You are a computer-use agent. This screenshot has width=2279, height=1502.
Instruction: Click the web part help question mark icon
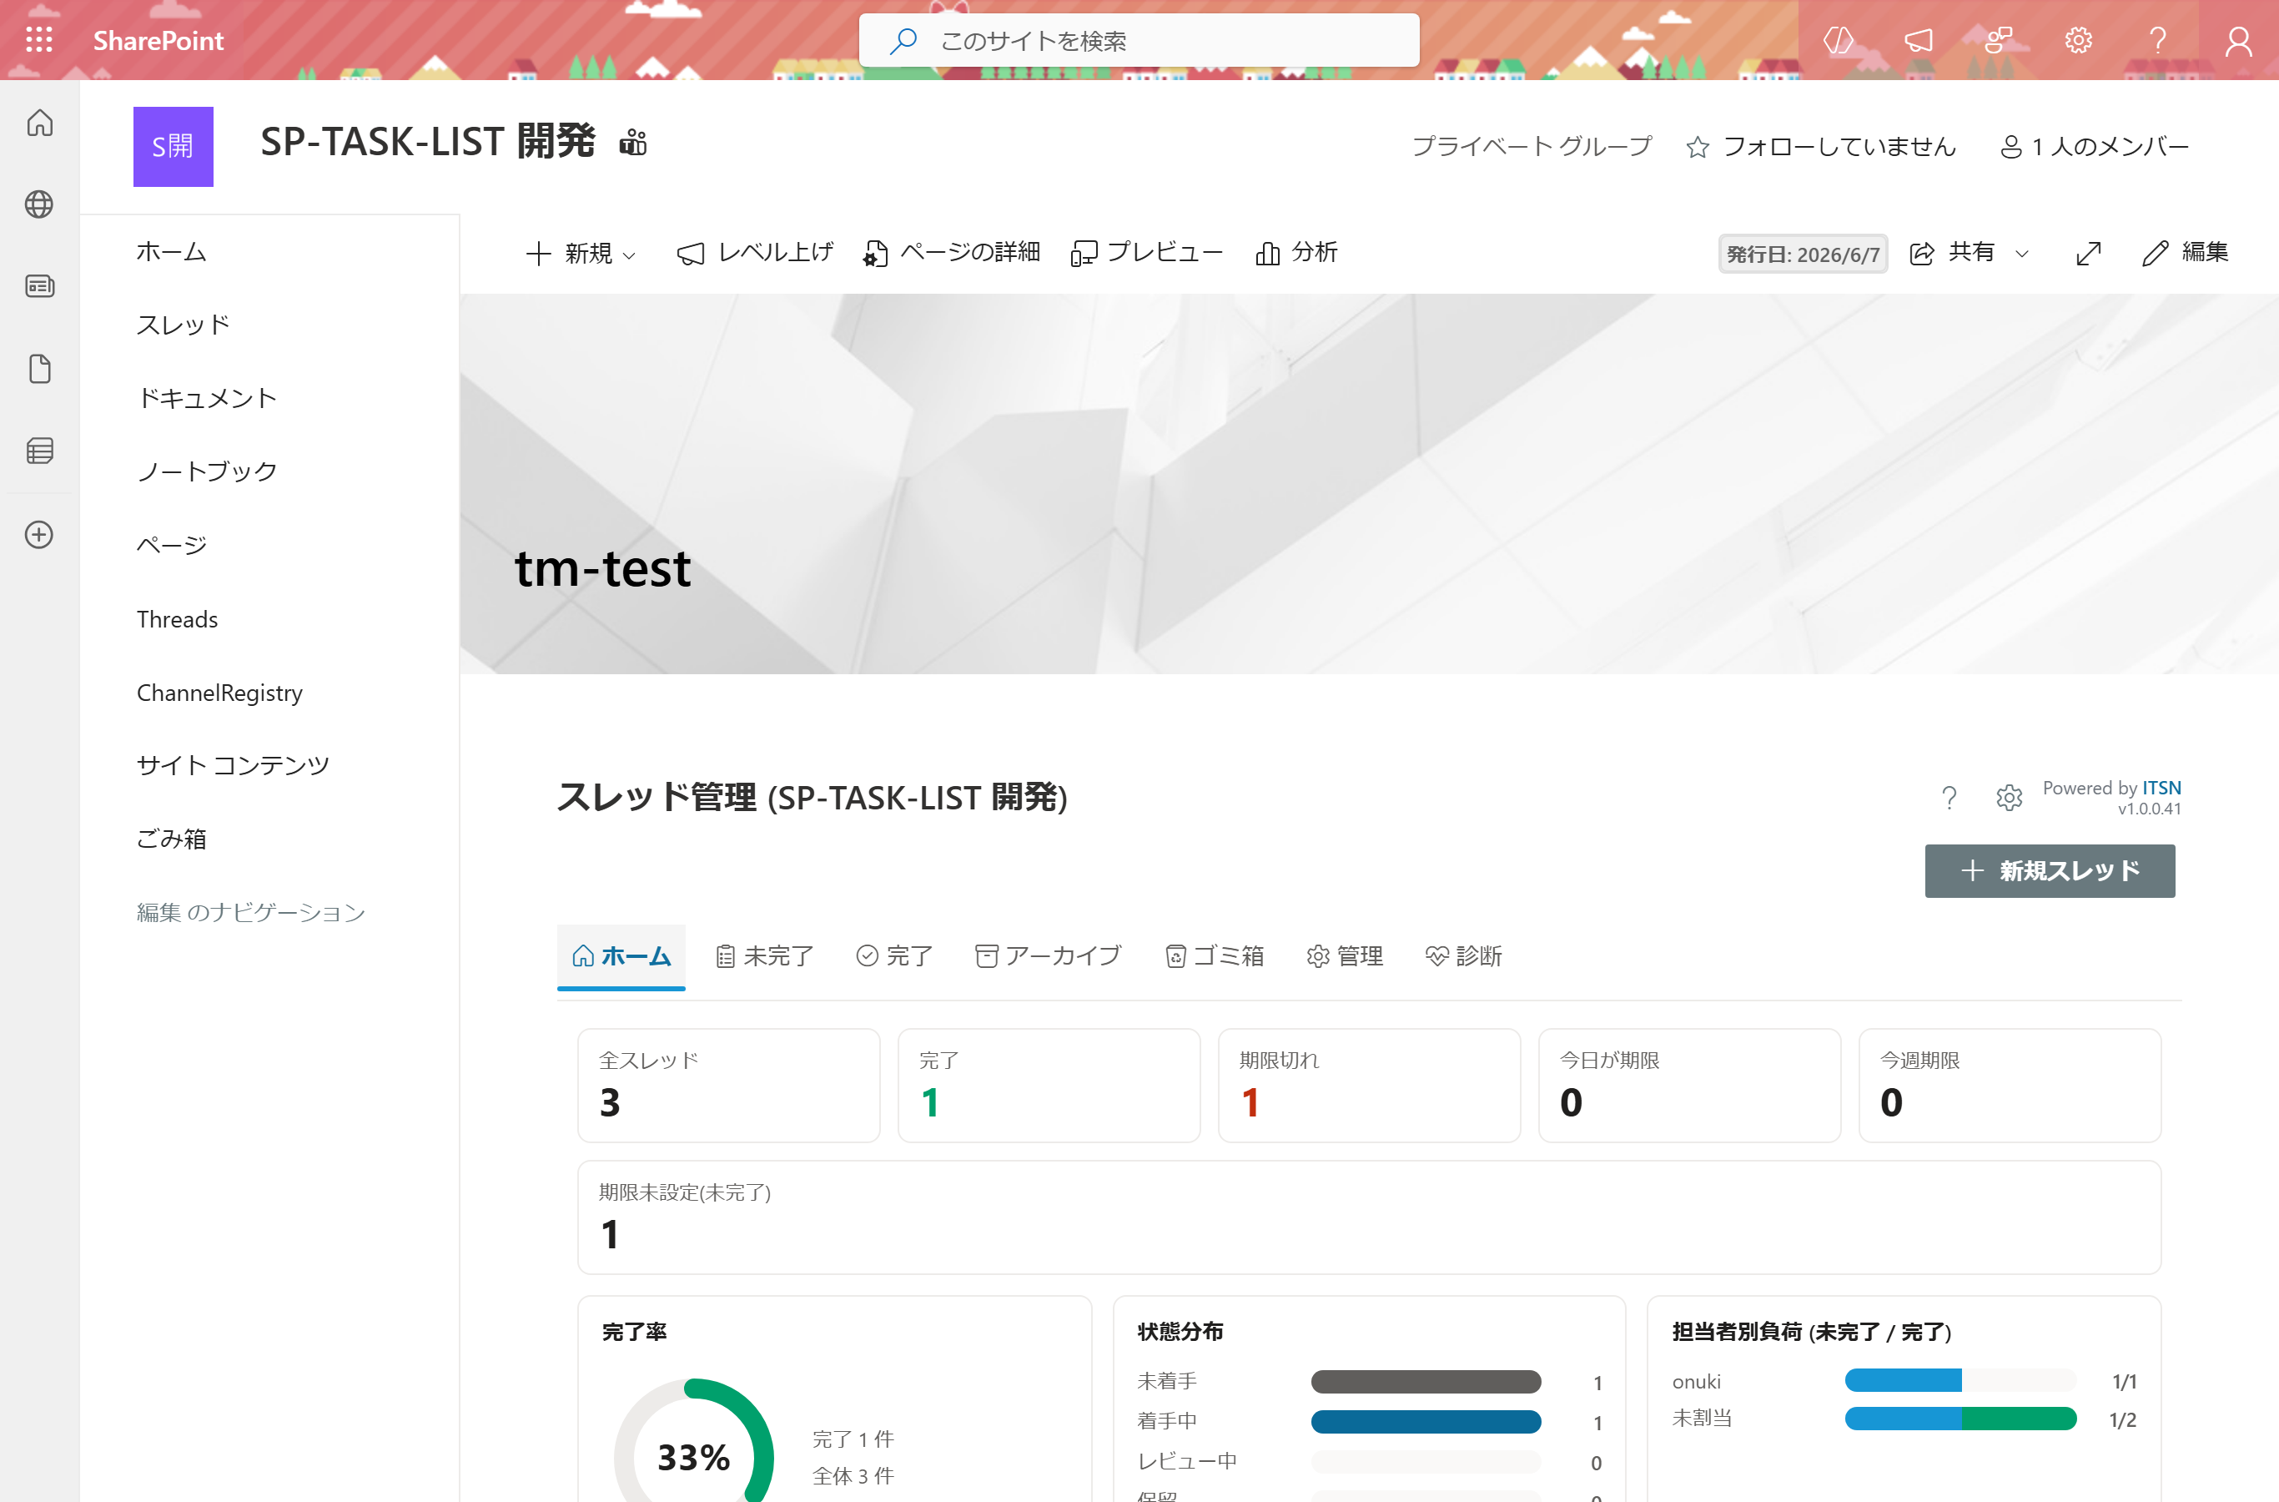tap(1949, 798)
